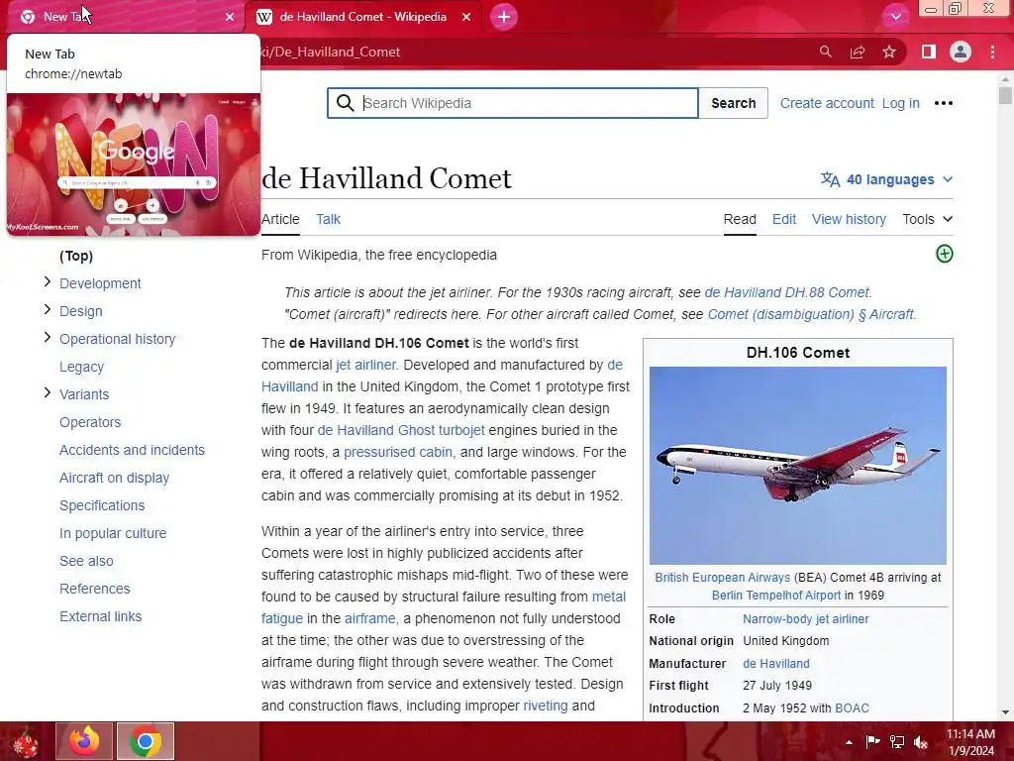Open the jet airliner link
Screen dimensions: 1014x761
[365, 365]
